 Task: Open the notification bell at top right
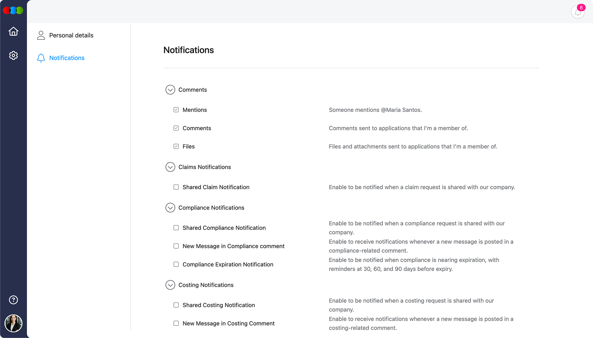578,12
